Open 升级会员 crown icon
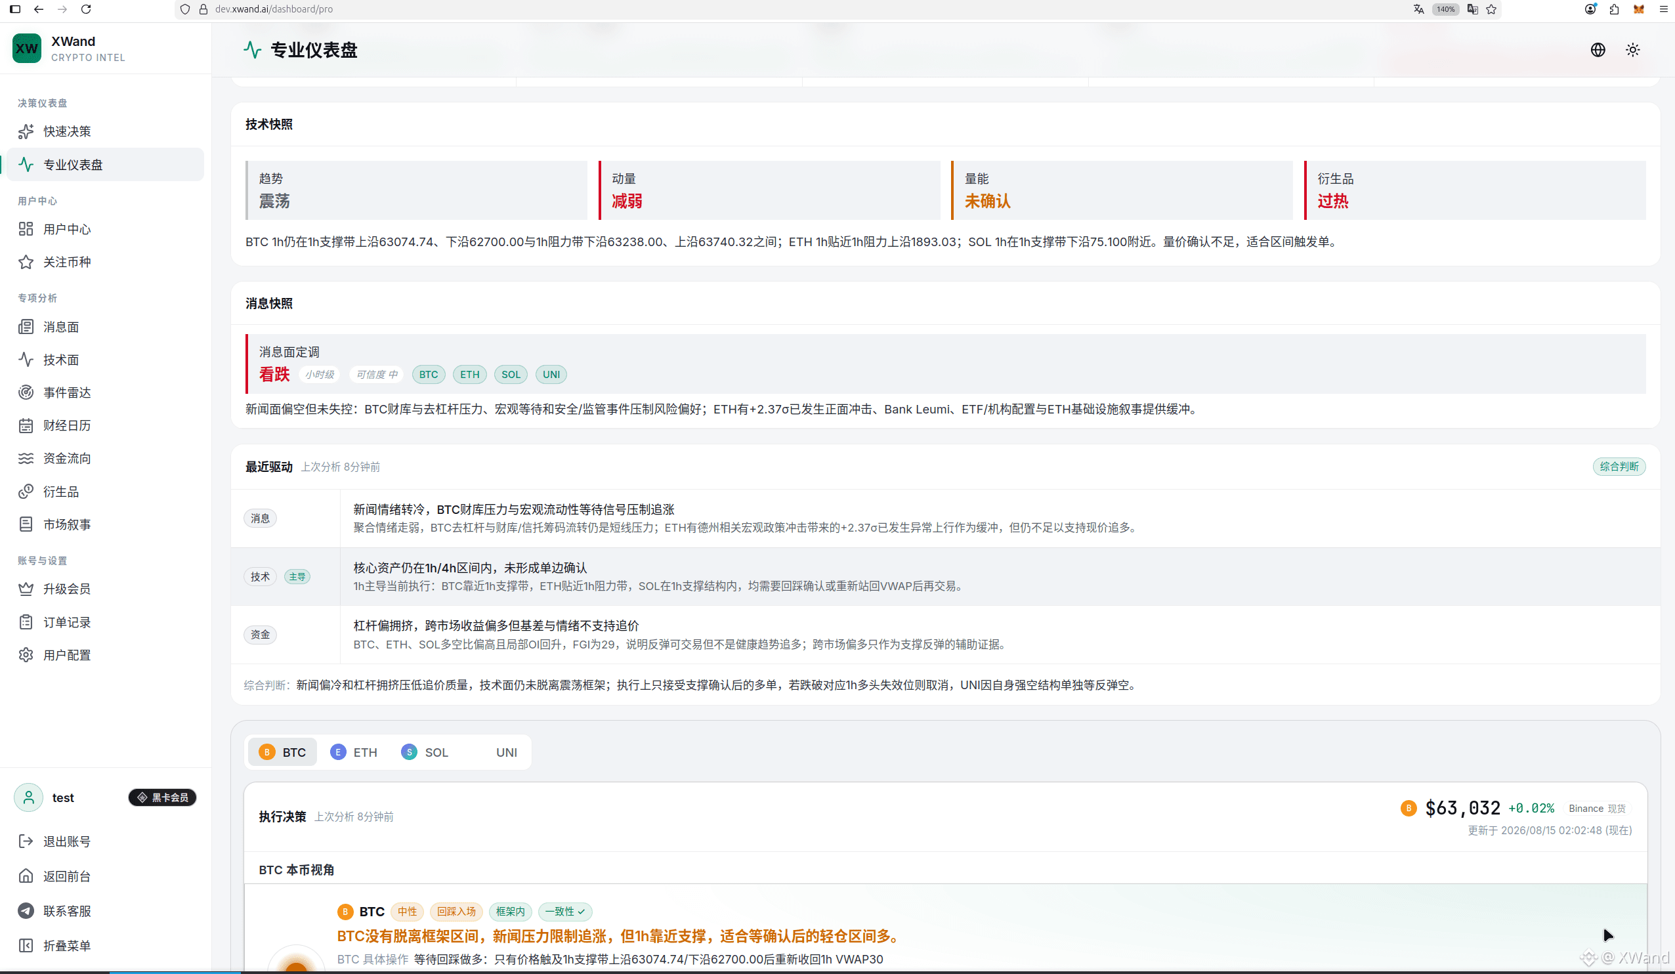The width and height of the screenshot is (1675, 974). click(26, 589)
